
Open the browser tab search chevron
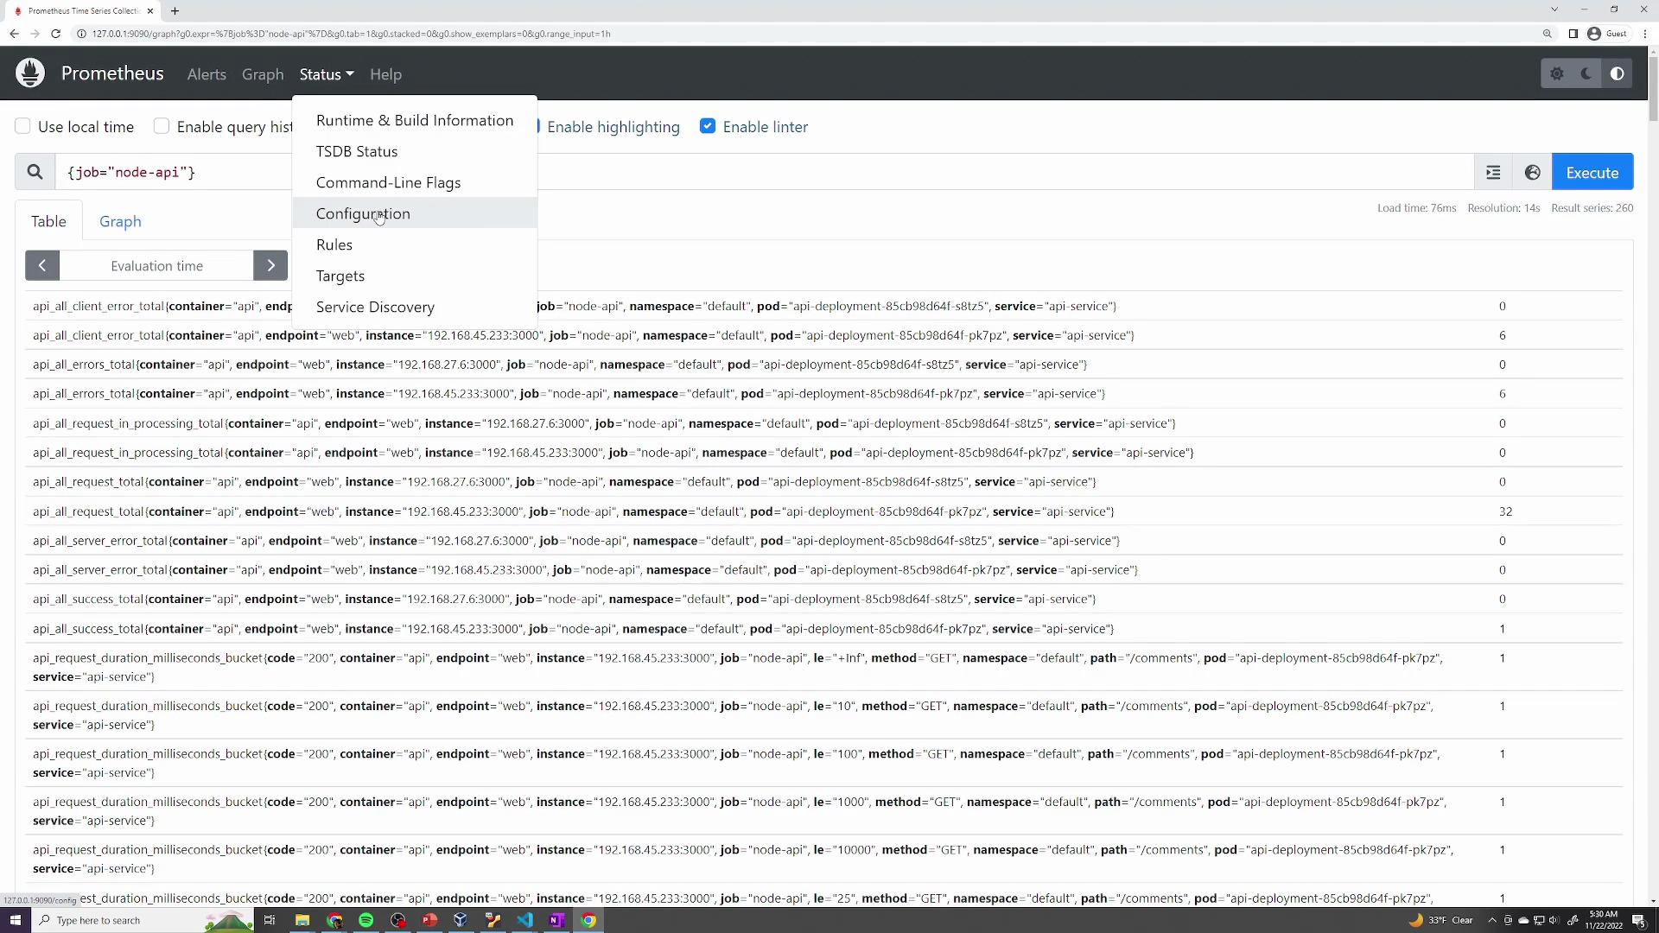[x=1554, y=10]
